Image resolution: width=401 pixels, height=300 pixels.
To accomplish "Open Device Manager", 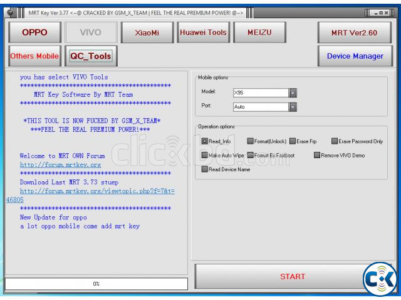I will pos(355,56).
